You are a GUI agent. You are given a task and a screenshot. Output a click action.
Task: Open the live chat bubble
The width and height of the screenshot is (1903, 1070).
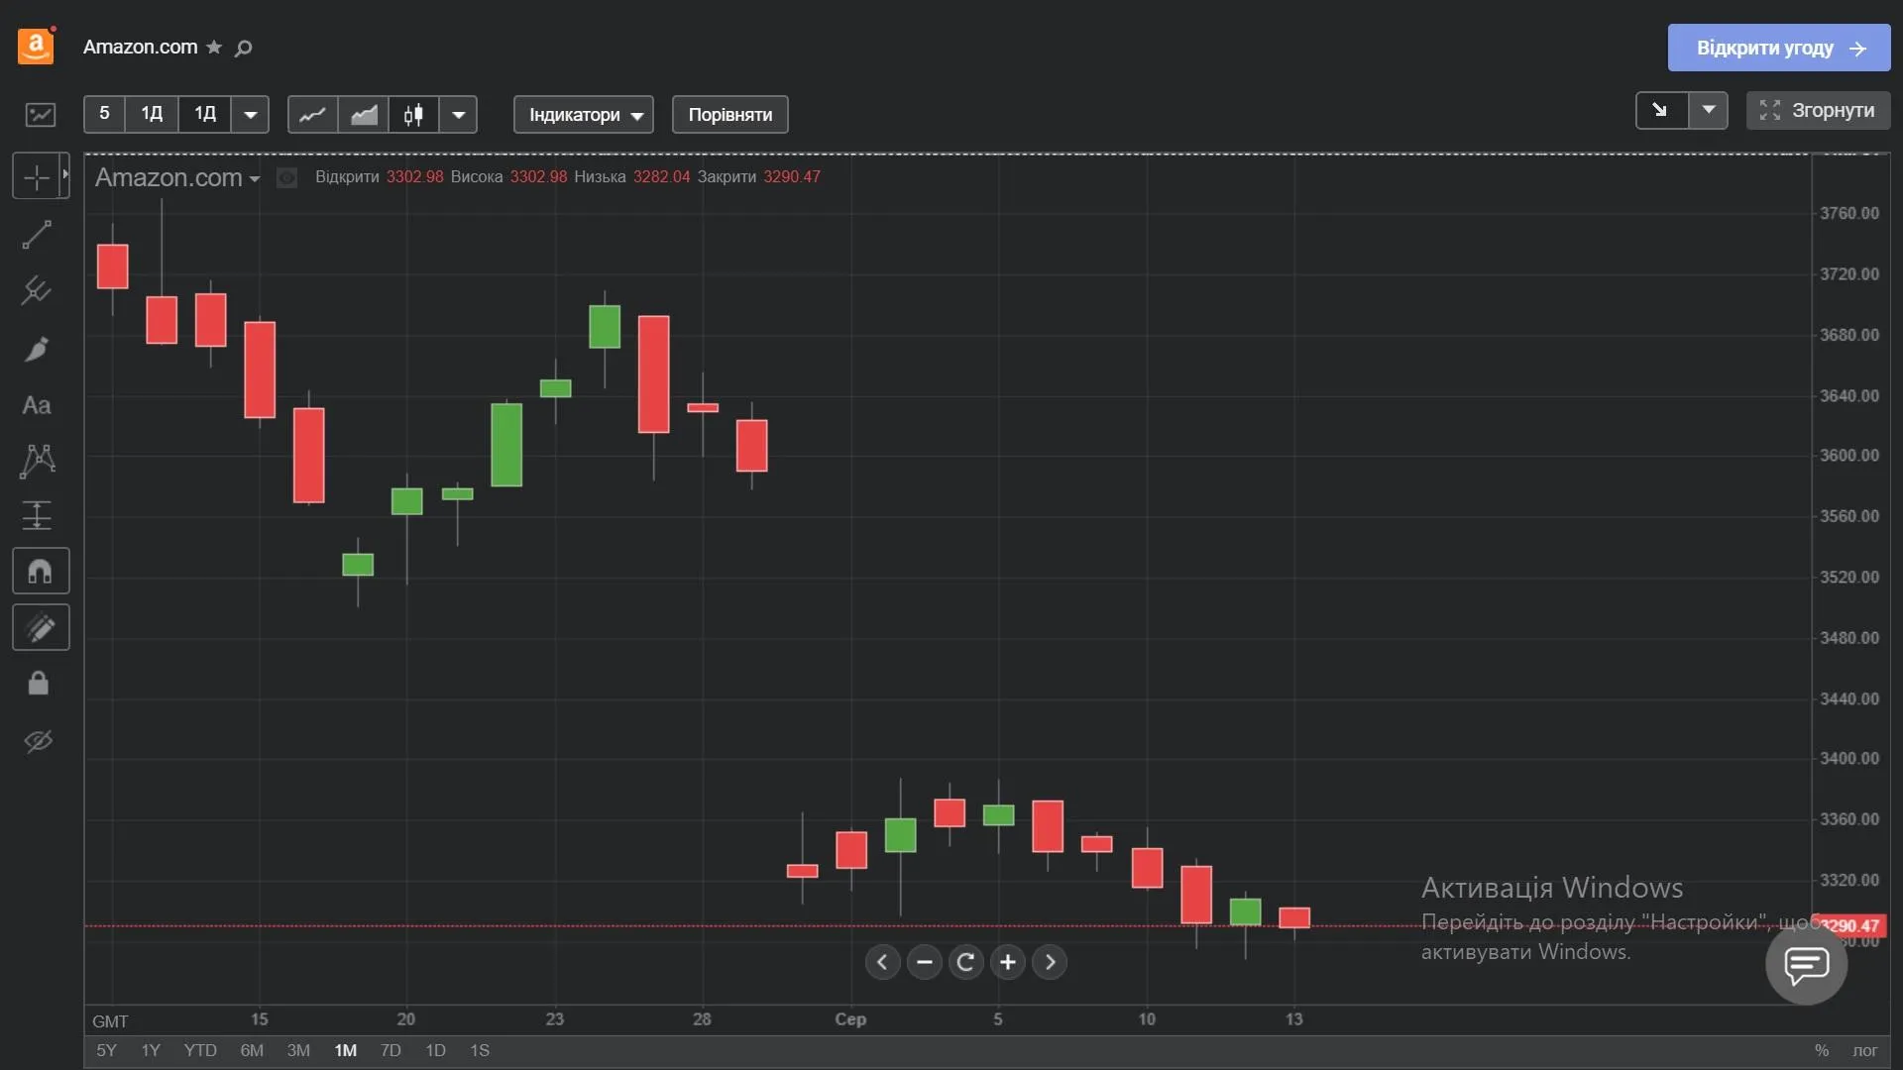[x=1806, y=964]
